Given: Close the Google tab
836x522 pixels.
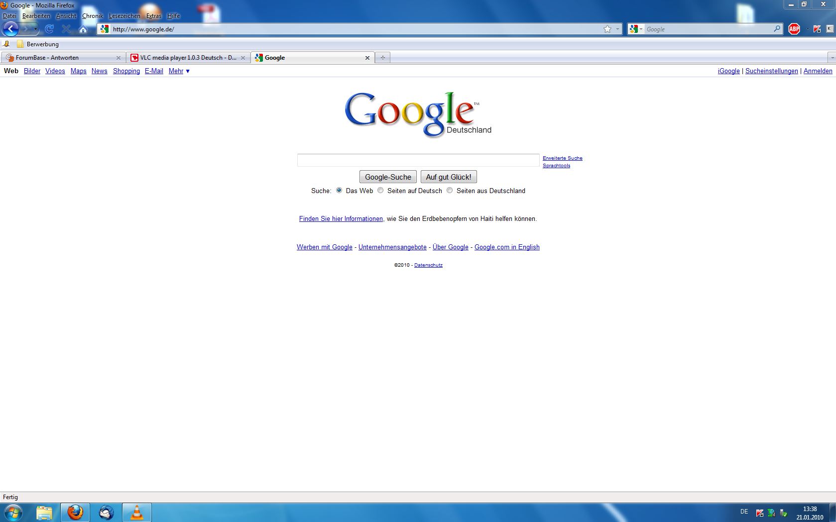Looking at the screenshot, I should 367,58.
